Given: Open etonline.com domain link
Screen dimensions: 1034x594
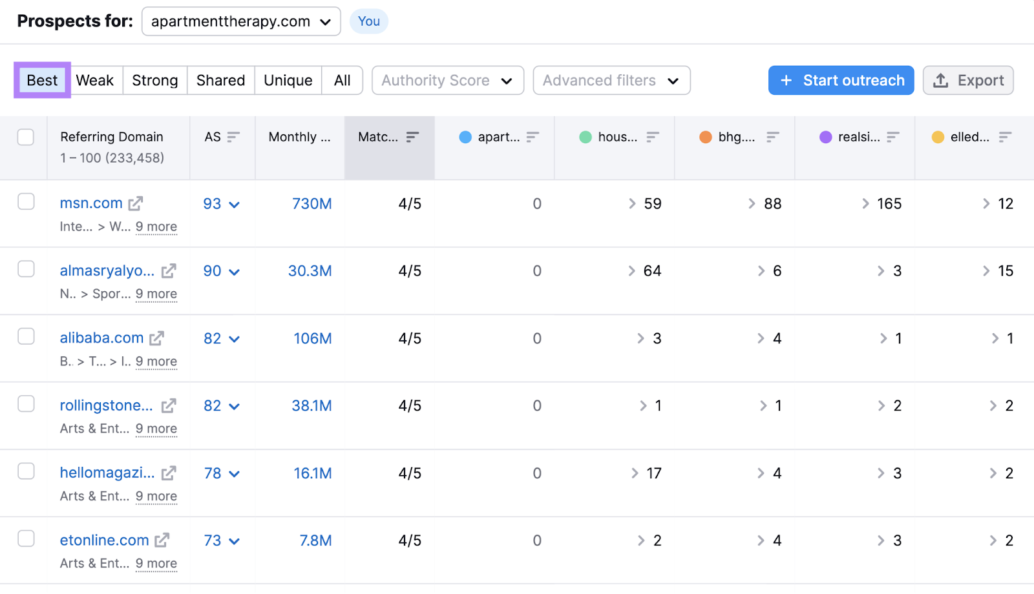Looking at the screenshot, I should point(104,540).
